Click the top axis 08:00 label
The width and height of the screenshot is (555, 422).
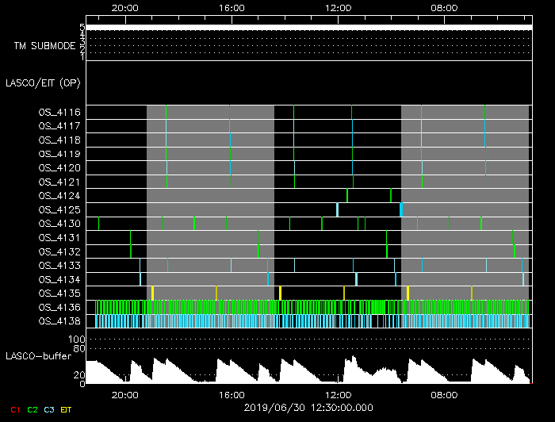point(444,8)
